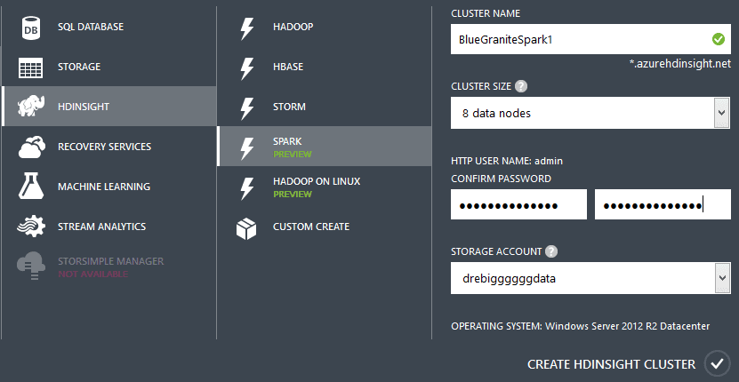Choose HBase cluster type

tap(325, 67)
